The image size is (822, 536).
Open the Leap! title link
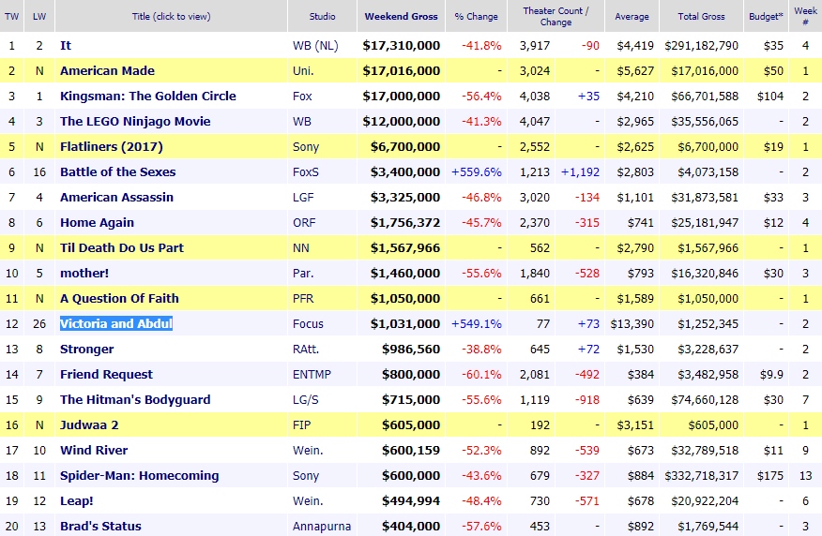[x=77, y=501]
